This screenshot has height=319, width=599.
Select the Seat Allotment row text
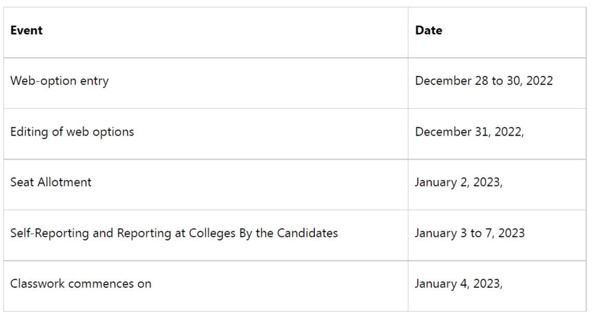pyautogui.click(x=51, y=182)
